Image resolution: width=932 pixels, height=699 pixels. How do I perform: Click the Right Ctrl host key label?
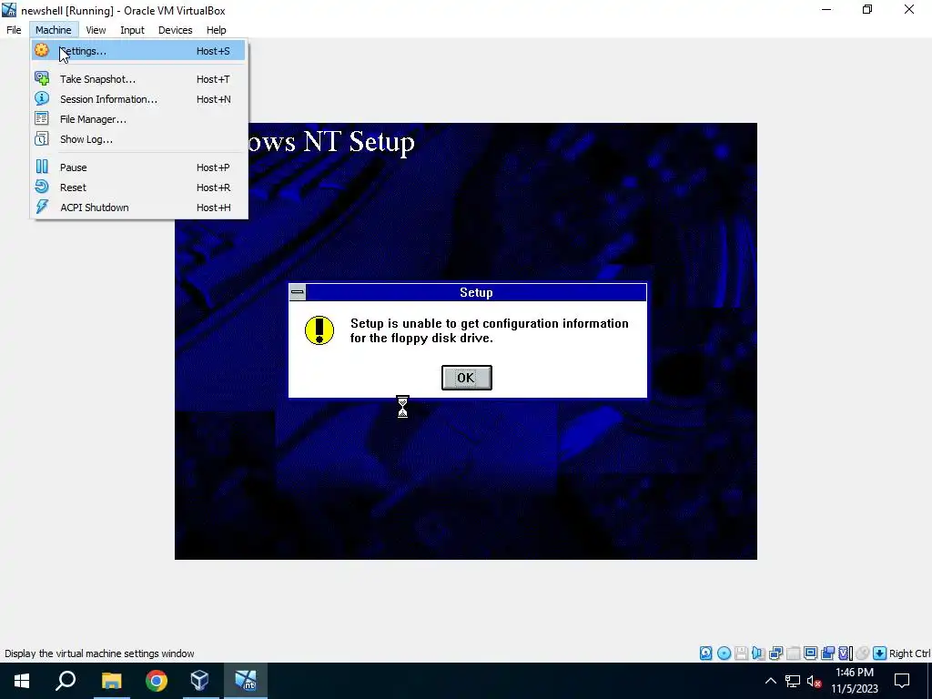pyautogui.click(x=909, y=653)
